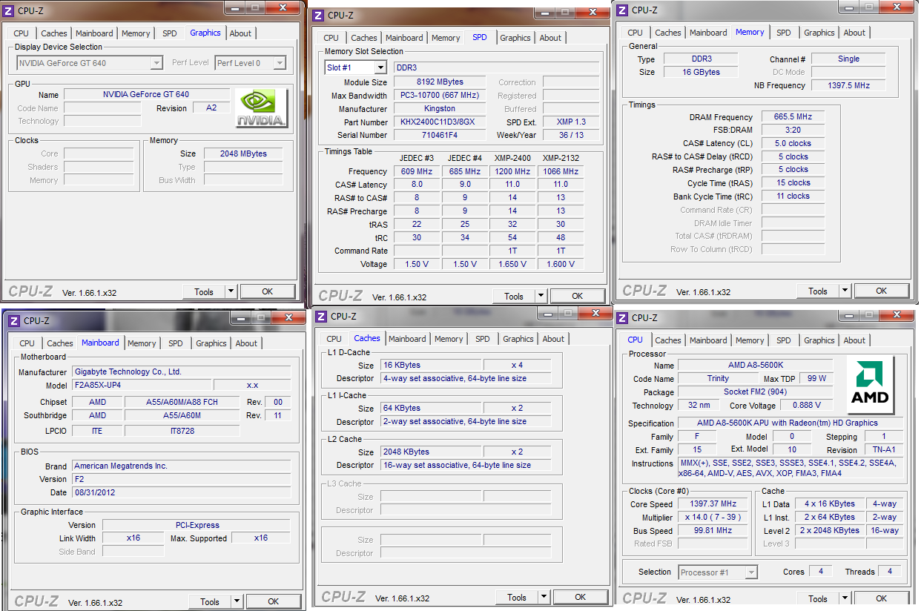Switch to About tab in NVIDIA graphics window
Viewport: 924px width, 611px height.
tap(240, 33)
